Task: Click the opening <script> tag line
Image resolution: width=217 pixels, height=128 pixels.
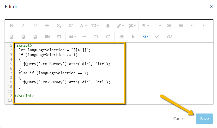Action: [23, 46]
